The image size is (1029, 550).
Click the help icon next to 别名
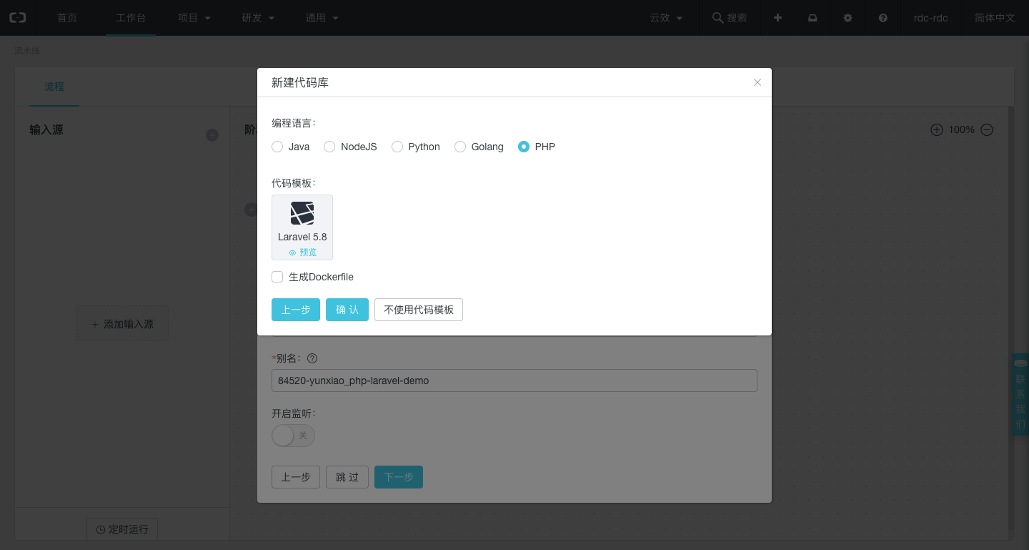(312, 358)
